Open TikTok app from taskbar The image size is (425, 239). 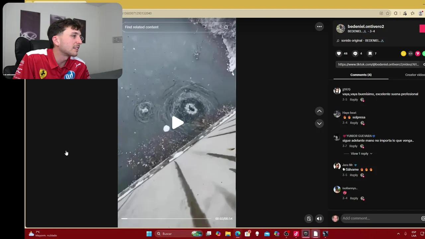[x=296, y=234]
